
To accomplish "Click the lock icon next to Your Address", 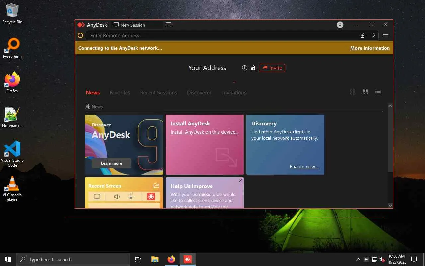I will click(x=253, y=68).
